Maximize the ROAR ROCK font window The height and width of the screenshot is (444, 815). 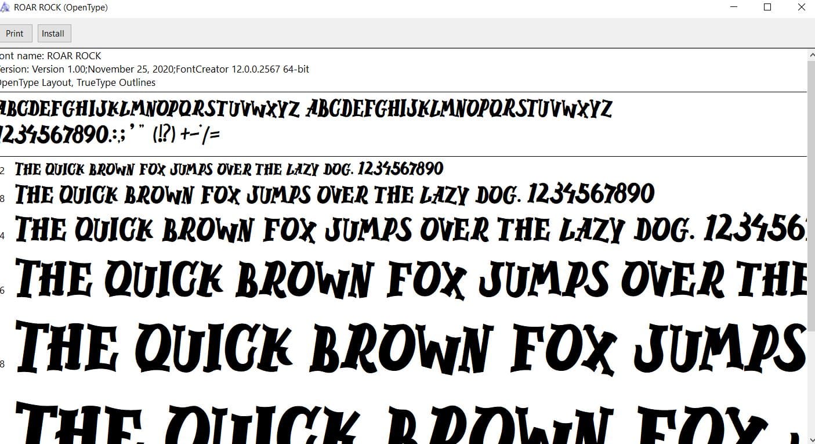tap(767, 8)
